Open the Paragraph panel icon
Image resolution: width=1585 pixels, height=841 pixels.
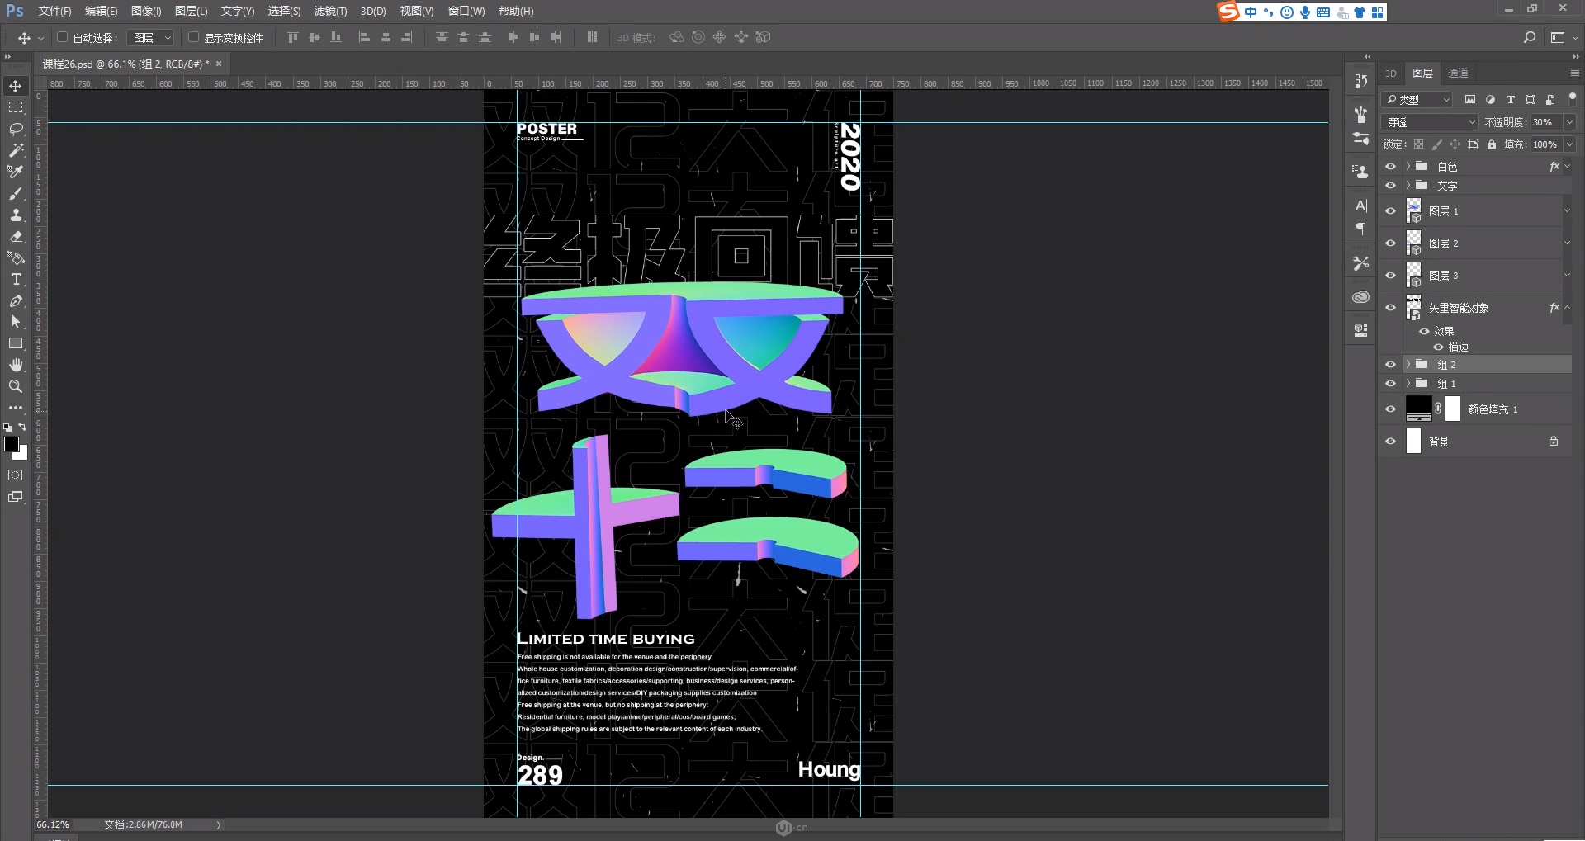(x=1361, y=229)
